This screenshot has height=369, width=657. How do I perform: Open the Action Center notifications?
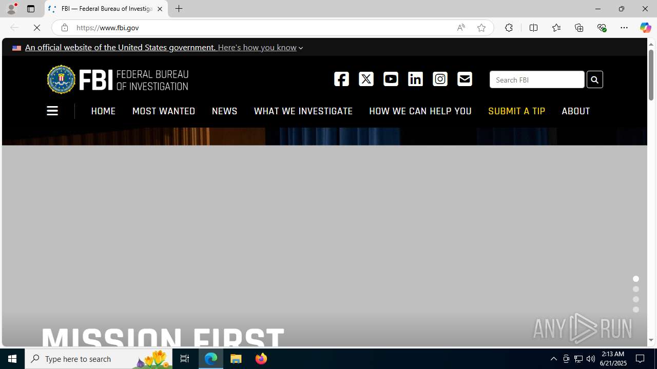[x=641, y=359]
